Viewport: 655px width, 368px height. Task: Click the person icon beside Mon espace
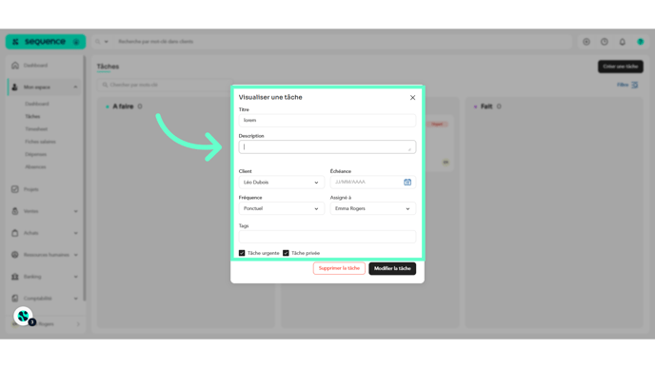[x=15, y=87]
